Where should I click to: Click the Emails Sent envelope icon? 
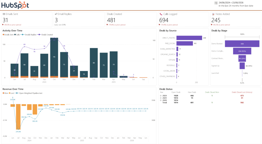[4, 14]
